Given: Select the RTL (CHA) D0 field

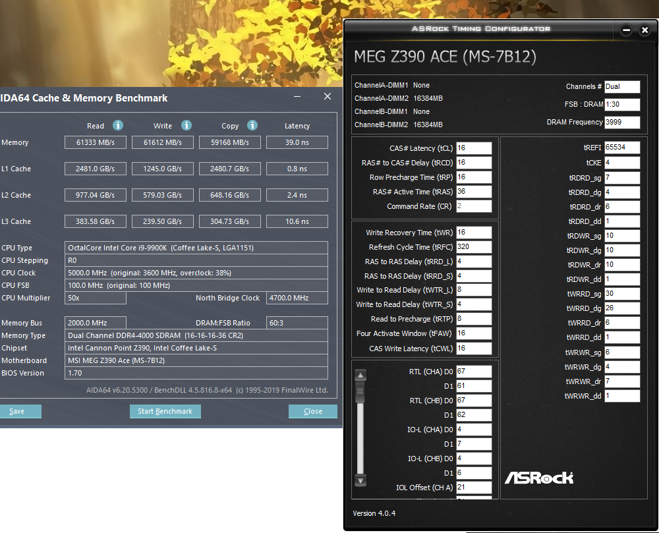Looking at the screenshot, I should (x=474, y=372).
